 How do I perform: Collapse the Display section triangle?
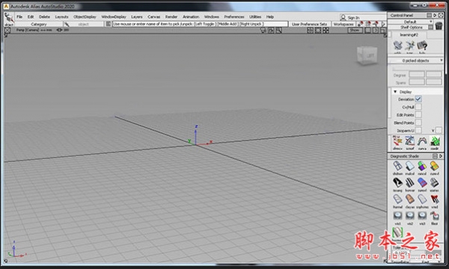pyautogui.click(x=395, y=92)
